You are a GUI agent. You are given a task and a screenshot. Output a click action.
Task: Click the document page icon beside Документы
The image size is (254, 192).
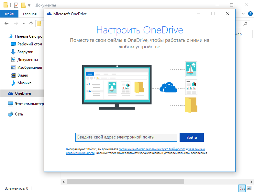[x=13, y=60]
